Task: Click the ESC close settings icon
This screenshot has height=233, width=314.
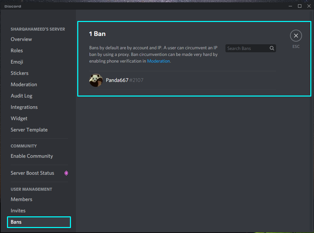Action: pyautogui.click(x=296, y=36)
